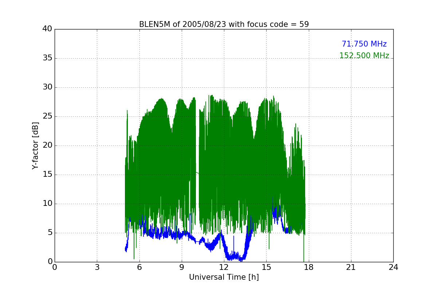The width and height of the screenshot is (437, 291).
Task: Select the green 152.500 MHz legend label
Action: [x=364, y=56]
